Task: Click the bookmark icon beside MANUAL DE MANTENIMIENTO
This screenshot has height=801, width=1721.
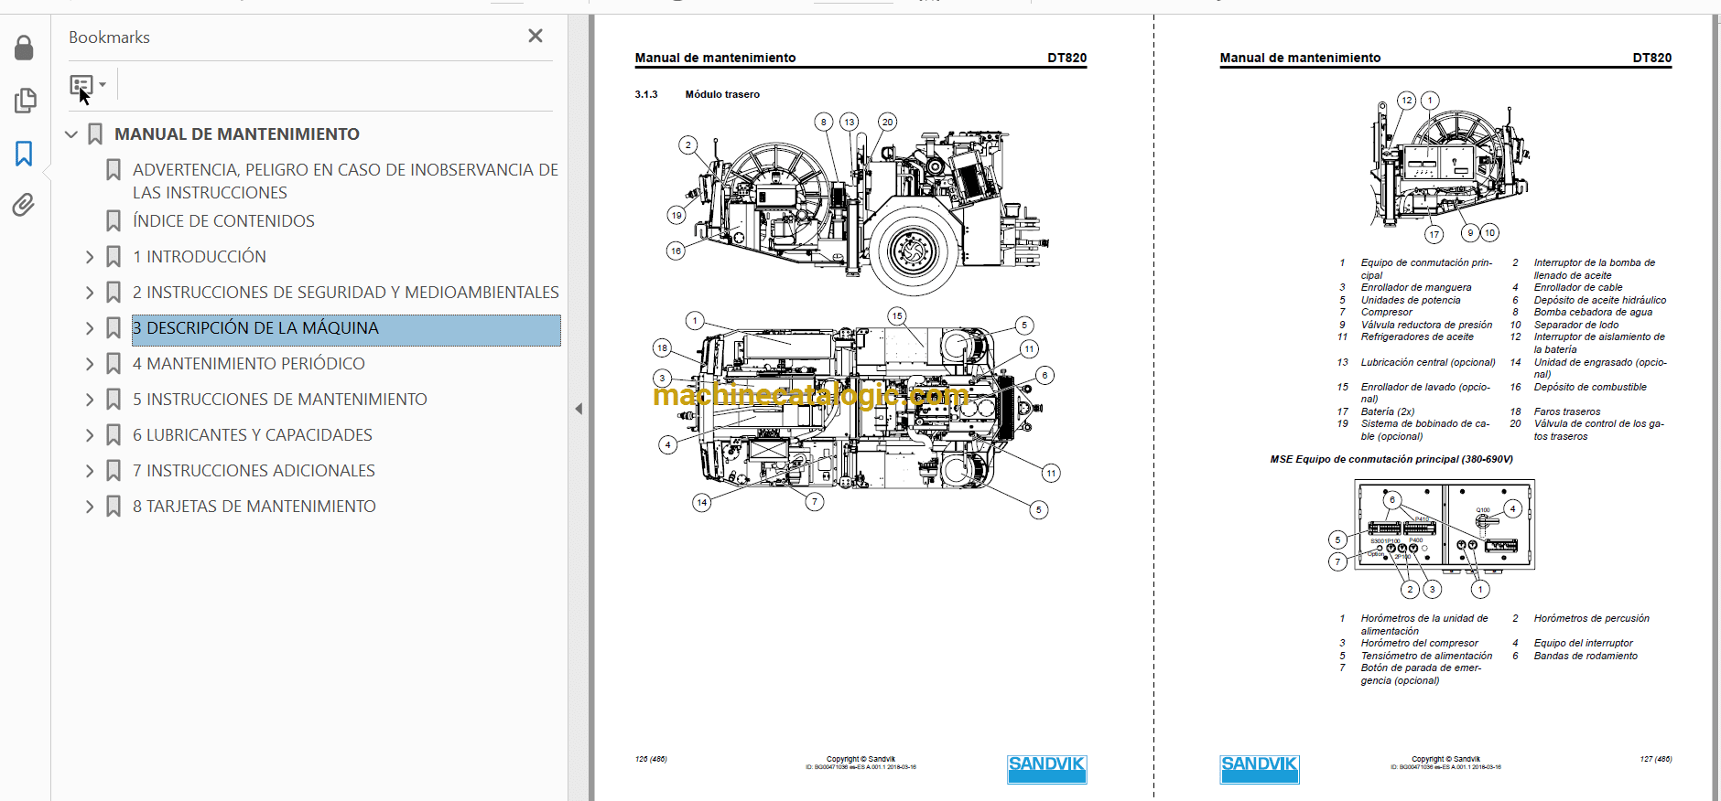Action: (95, 134)
